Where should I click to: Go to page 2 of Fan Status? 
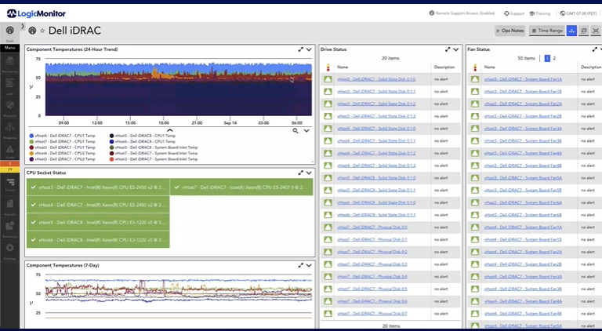click(554, 58)
